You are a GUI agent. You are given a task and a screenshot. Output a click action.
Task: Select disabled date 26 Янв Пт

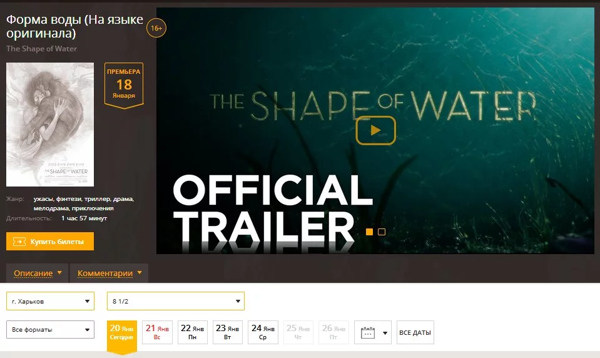(x=333, y=332)
